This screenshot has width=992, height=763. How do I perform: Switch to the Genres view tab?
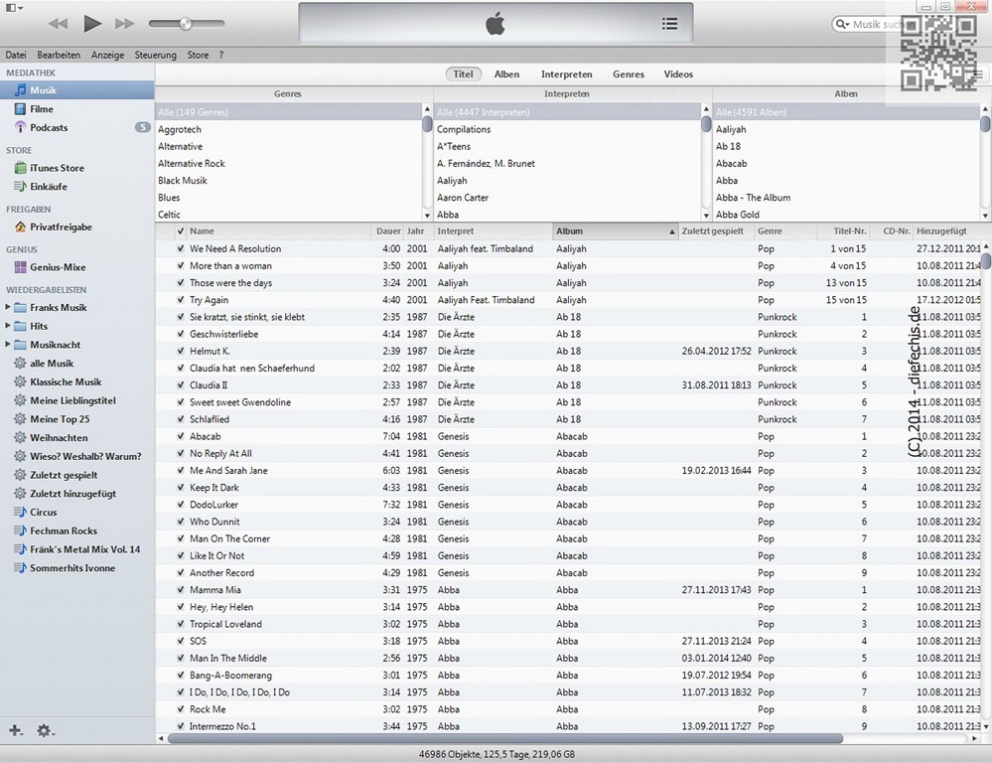point(629,75)
